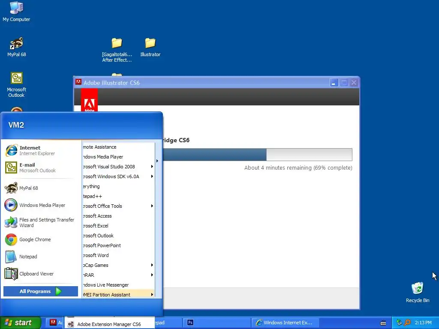Open Remote Assistance in programs list

pyautogui.click(x=118, y=147)
